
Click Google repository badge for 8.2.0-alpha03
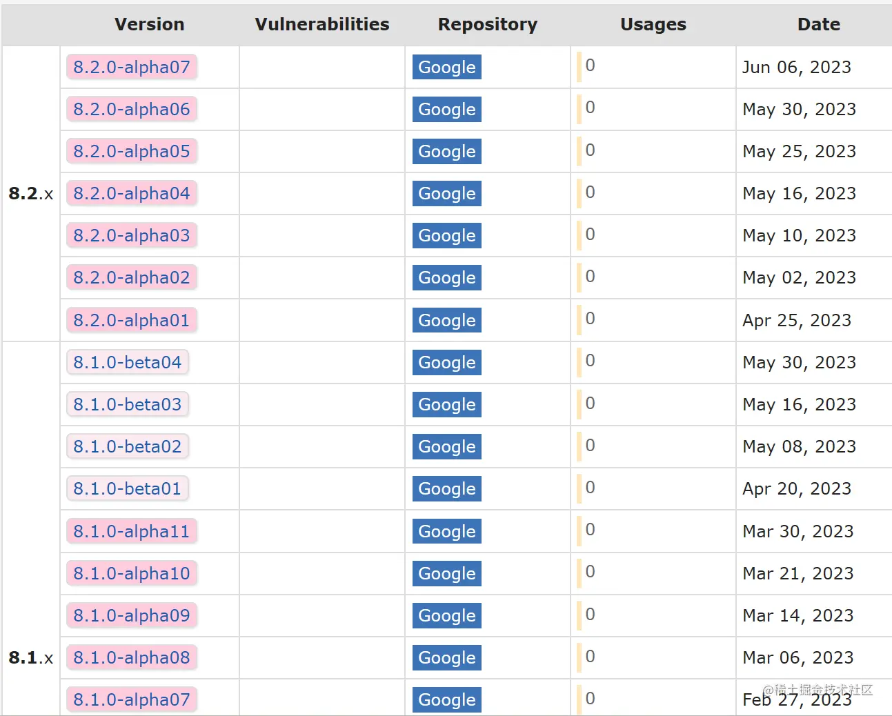point(447,235)
